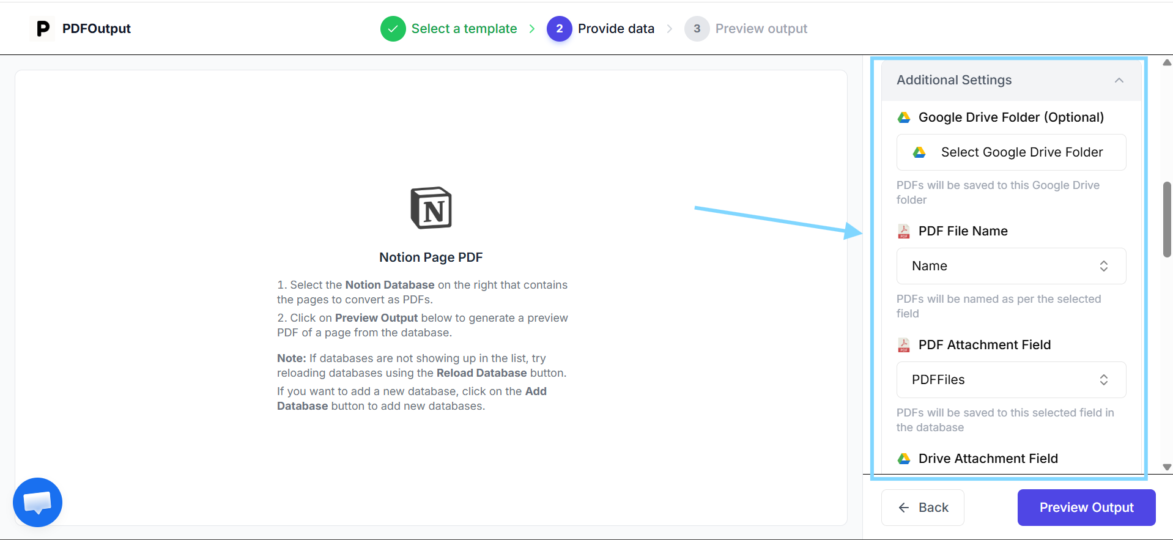This screenshot has height=540, width=1173.
Task: Click the Preview Output button
Action: point(1087,508)
